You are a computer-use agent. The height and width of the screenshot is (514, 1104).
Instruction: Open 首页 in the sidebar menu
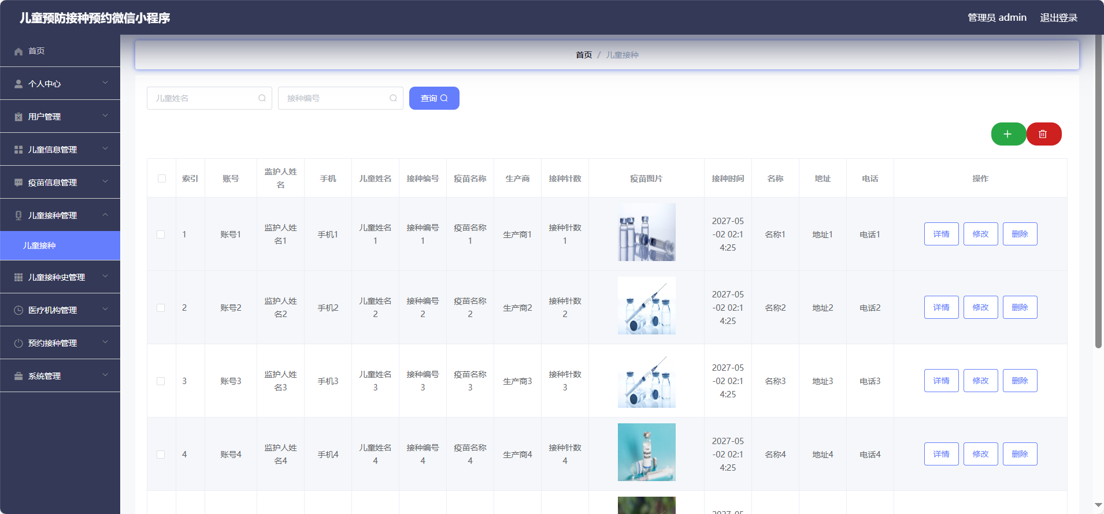[60, 51]
